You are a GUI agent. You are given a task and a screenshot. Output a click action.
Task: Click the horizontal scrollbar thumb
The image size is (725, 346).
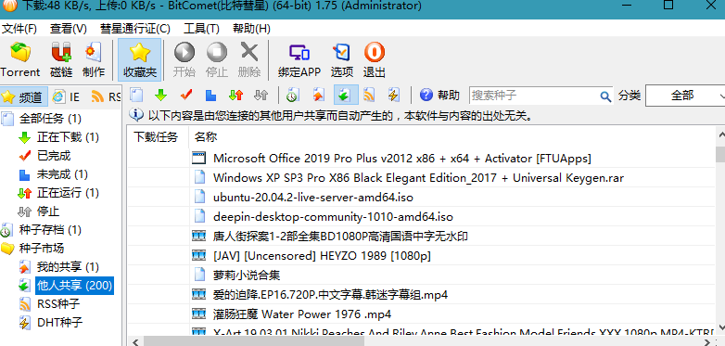coord(254,341)
